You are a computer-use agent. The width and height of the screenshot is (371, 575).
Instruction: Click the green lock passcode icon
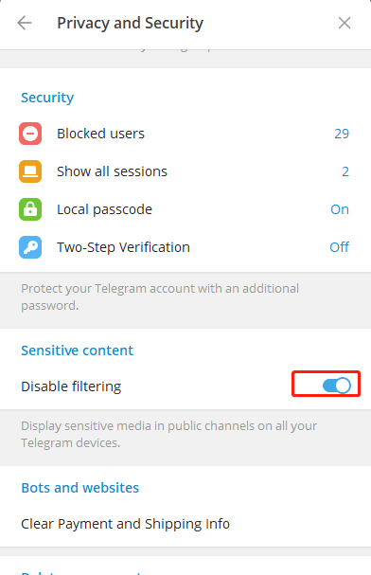30,209
